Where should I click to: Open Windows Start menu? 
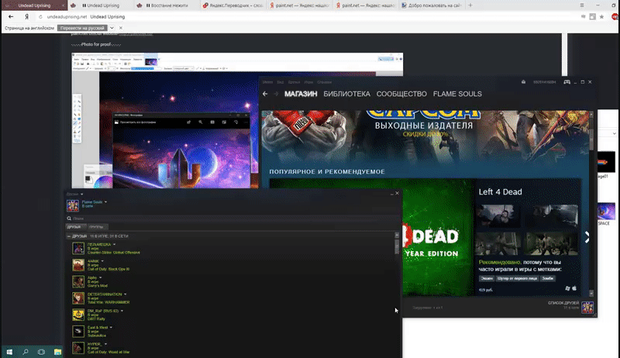pos(9,352)
